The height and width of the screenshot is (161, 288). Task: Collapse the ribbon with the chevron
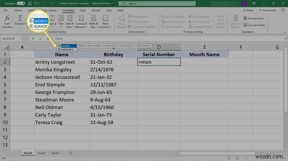pos(285,32)
